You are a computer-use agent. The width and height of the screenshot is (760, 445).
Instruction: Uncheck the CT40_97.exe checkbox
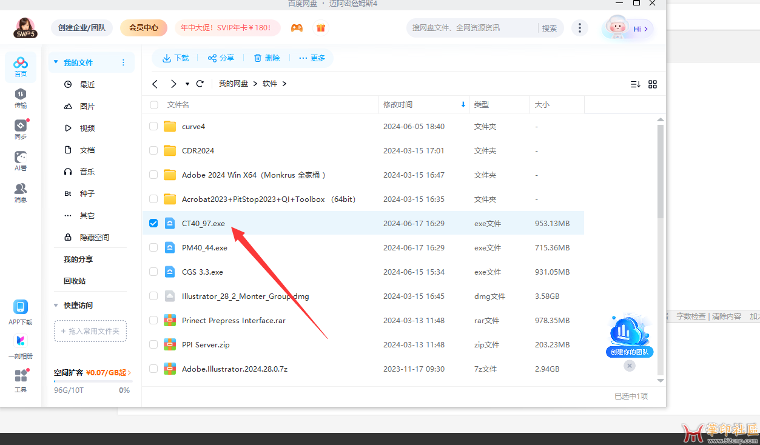point(153,223)
